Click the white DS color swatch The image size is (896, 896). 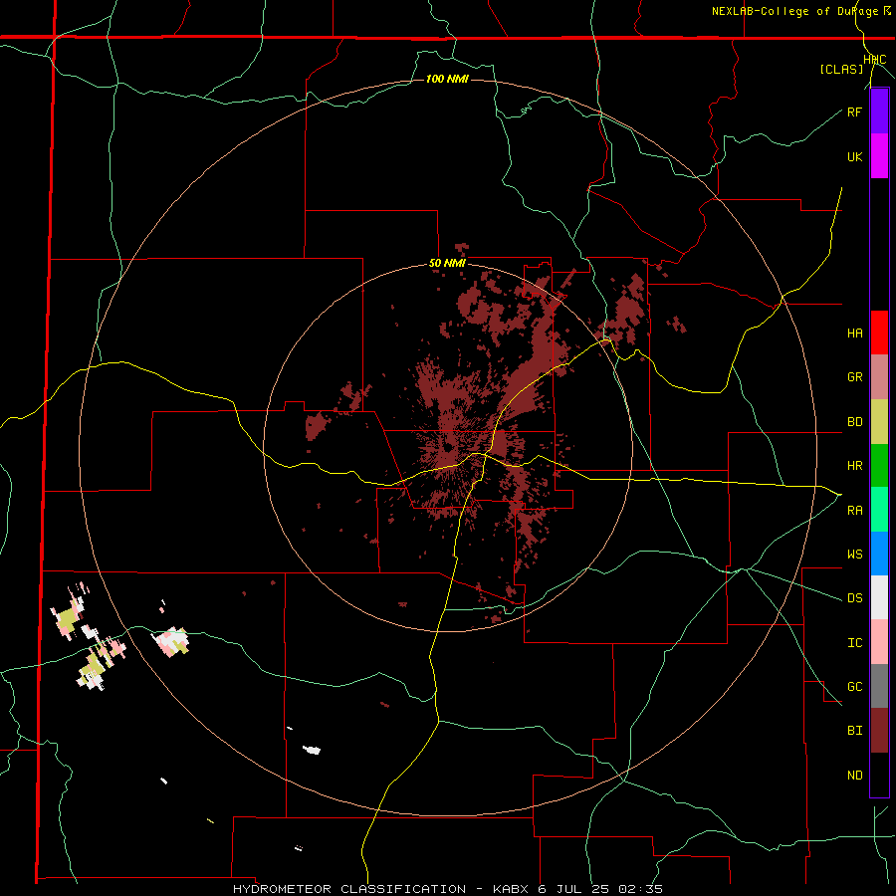point(879,597)
